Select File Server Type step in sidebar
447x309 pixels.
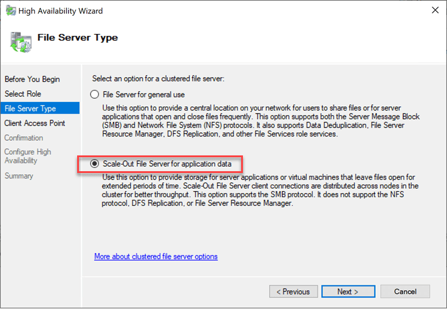coord(30,109)
